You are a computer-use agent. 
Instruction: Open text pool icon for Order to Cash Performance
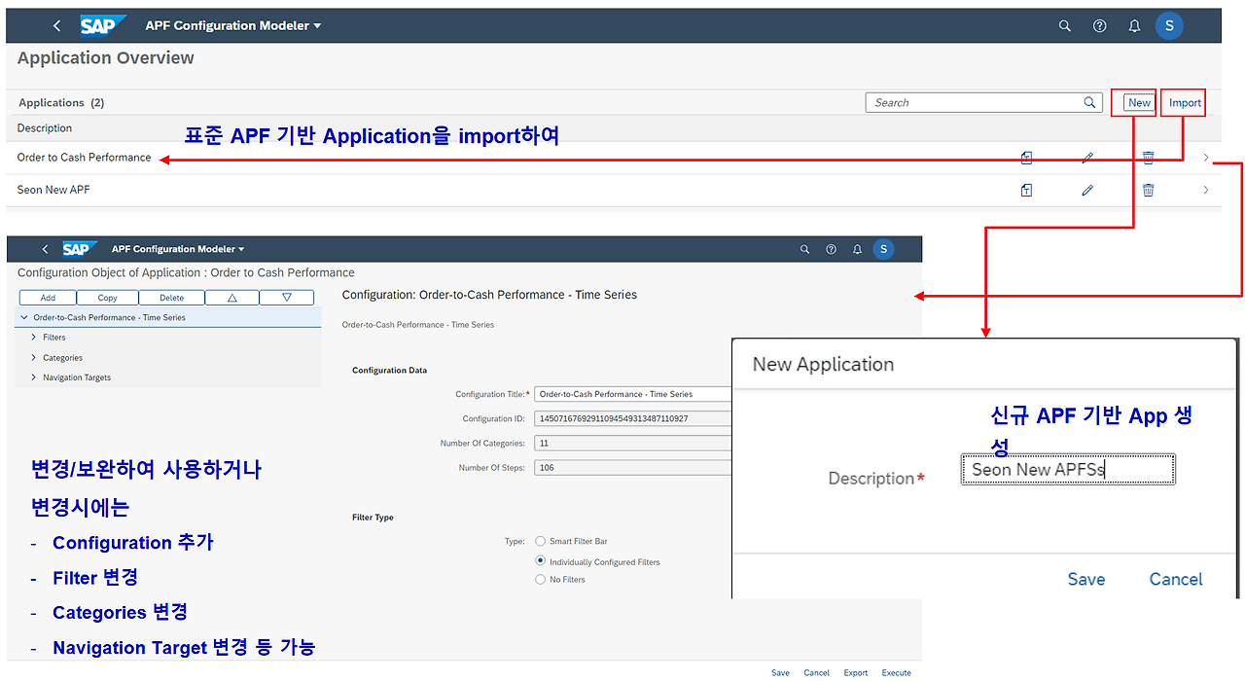(1026, 158)
